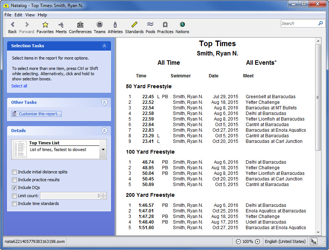Open the Top Times List dropdown
The image size is (329, 250).
pyautogui.click(x=103, y=150)
